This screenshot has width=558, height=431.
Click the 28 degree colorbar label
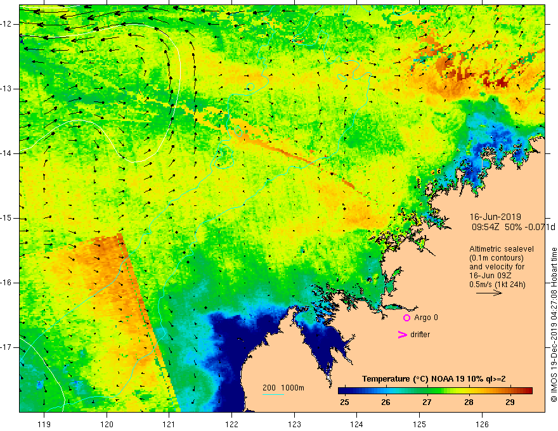[x=469, y=402]
